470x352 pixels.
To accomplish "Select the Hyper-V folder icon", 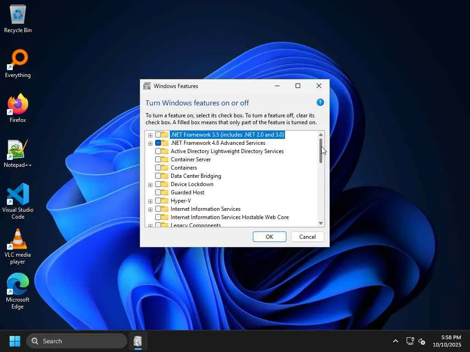I will coord(165,201).
